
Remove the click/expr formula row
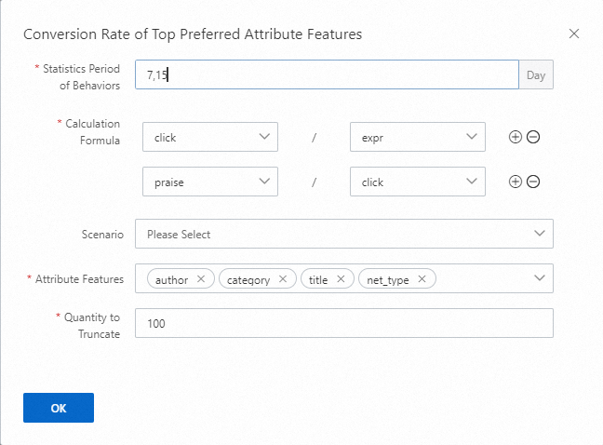(x=533, y=137)
